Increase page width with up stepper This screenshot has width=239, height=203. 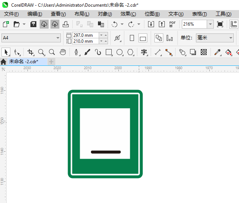click(106, 35)
